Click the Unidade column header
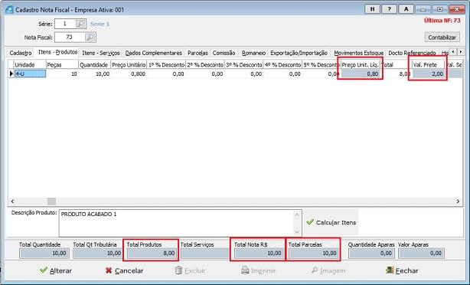Screen dimensions: 470x285 30,65
